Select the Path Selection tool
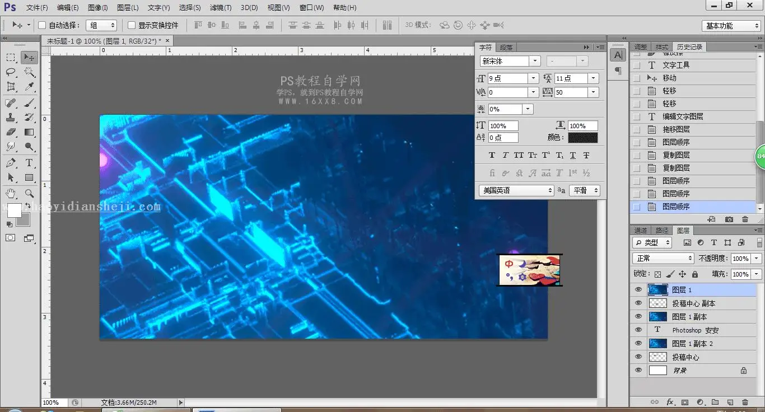765x412 pixels. pyautogui.click(x=11, y=177)
